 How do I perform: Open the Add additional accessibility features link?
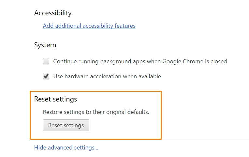pyautogui.click(x=89, y=26)
